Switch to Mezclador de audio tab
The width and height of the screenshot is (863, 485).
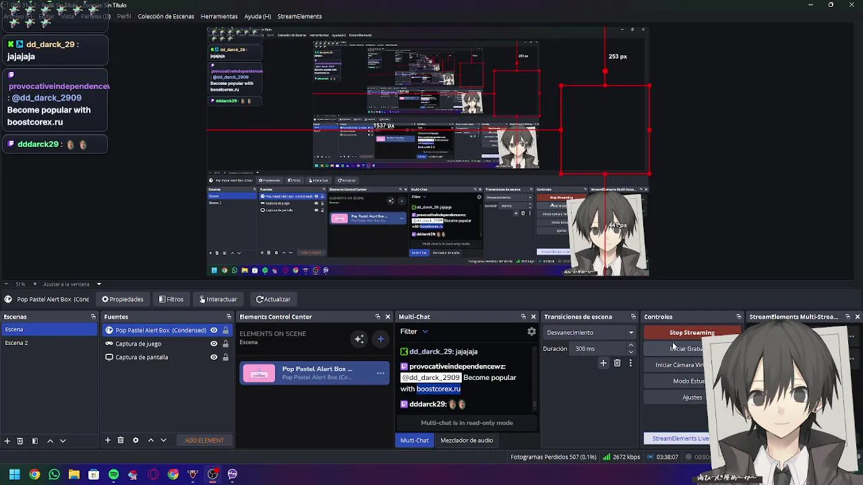click(x=467, y=441)
